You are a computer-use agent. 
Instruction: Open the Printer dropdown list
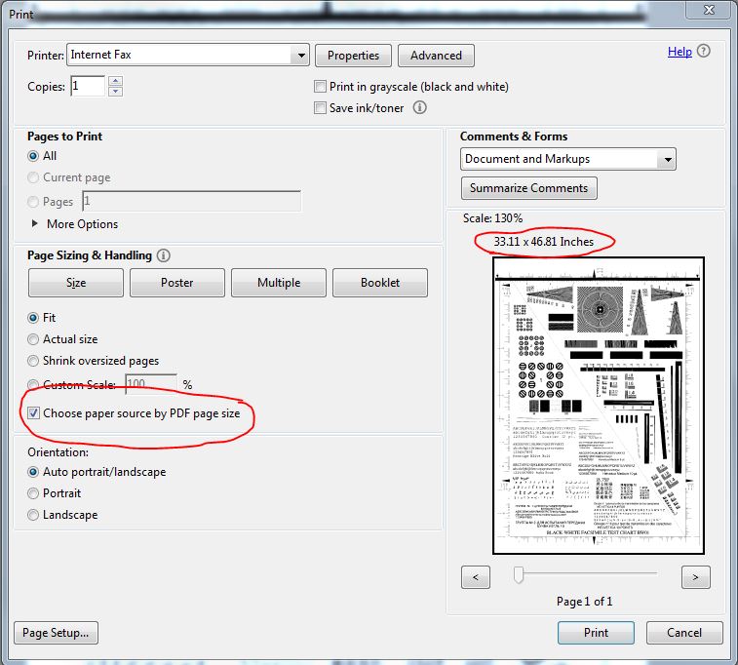pos(299,56)
